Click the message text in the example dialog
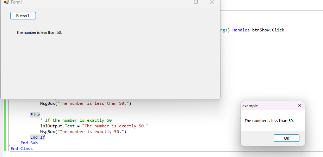The image size is (323, 157). tap(269, 121)
